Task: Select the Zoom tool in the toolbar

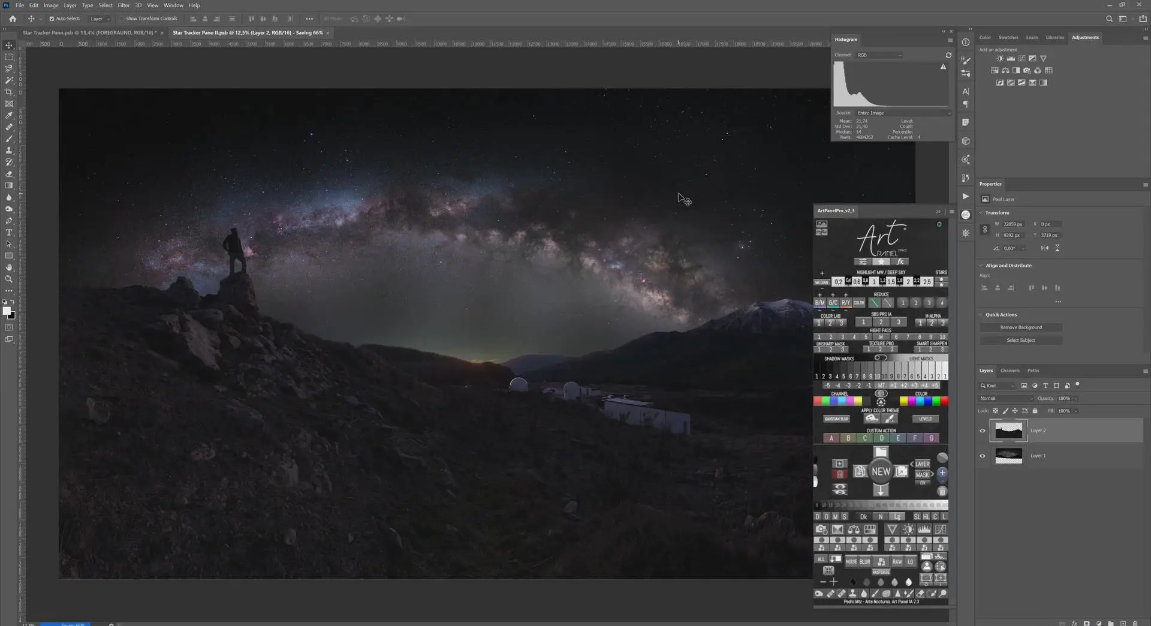Action: coord(9,279)
